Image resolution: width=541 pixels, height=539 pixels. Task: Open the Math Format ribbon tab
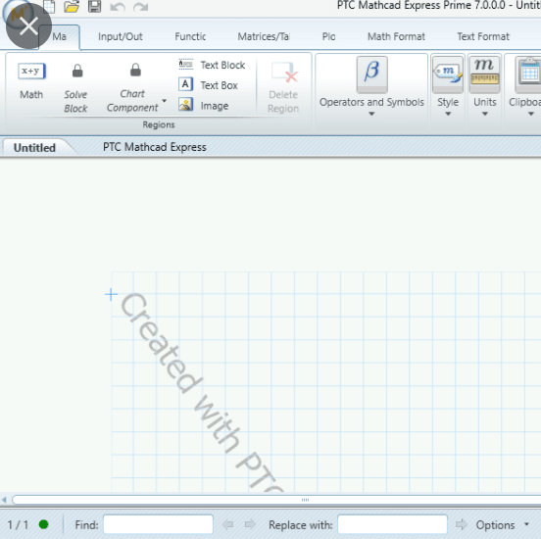[x=396, y=36]
